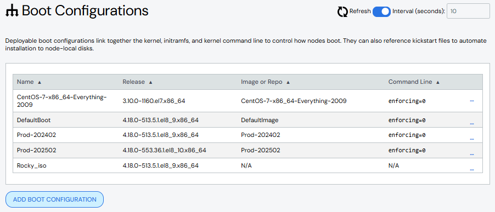
Task: Click Add Boot Configuration button
Action: [x=55, y=199]
